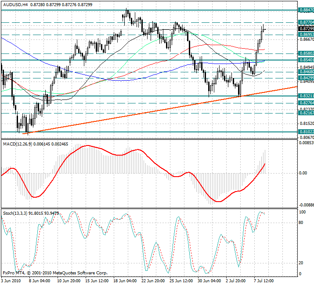The width and height of the screenshot is (314, 284).
Task: Click the 3 Jun 2010 date label
Action: [11, 281]
